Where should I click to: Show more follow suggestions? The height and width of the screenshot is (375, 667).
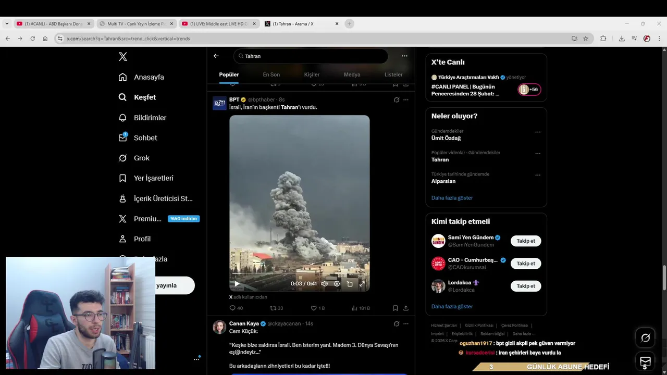[x=452, y=307]
